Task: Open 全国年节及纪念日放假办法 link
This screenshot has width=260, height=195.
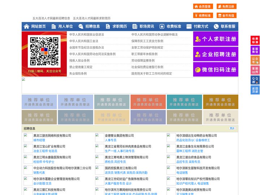Action: (x=87, y=47)
